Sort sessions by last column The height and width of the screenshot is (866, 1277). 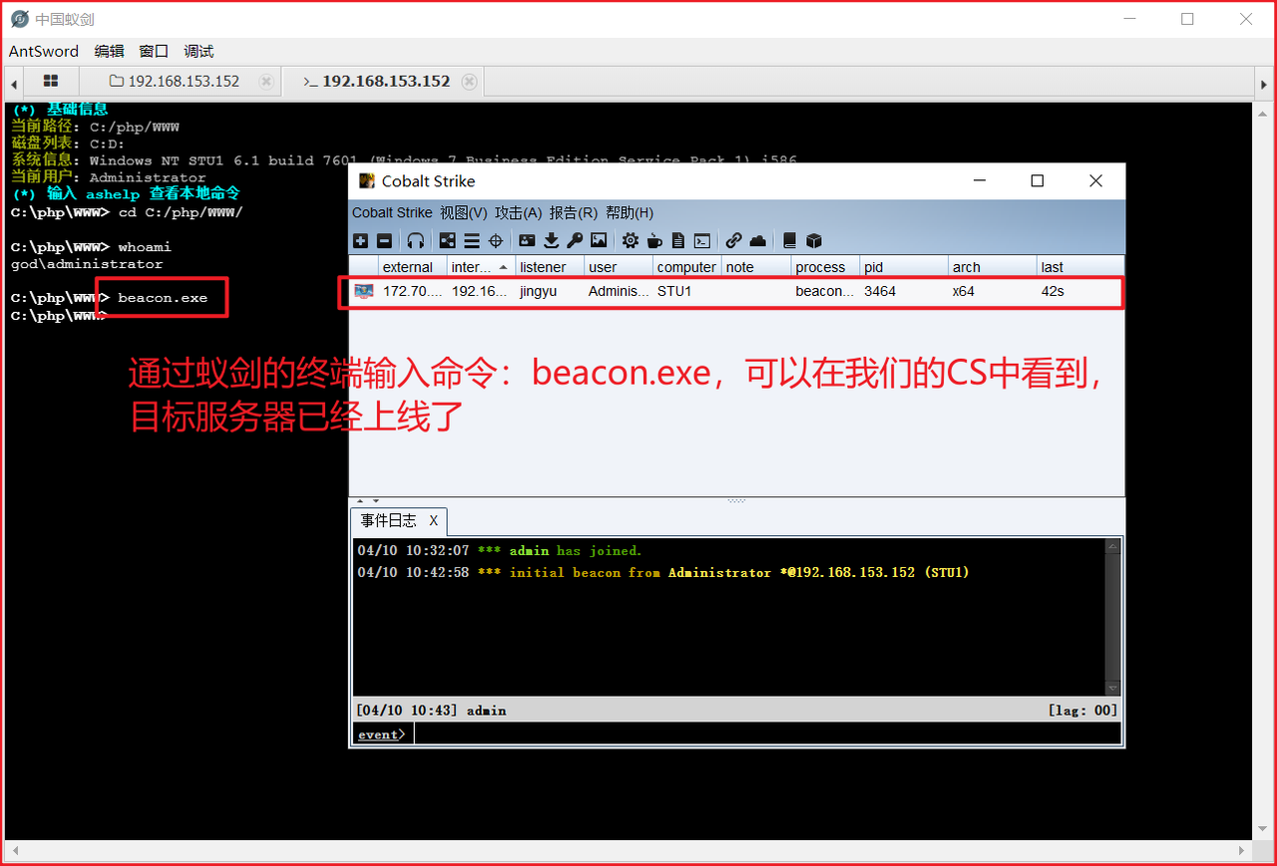pyautogui.click(x=1079, y=267)
